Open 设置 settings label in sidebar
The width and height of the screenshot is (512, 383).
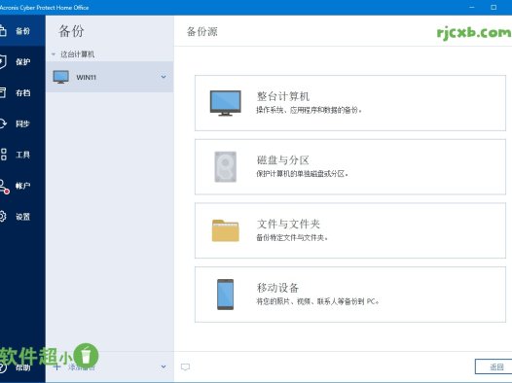pos(22,217)
